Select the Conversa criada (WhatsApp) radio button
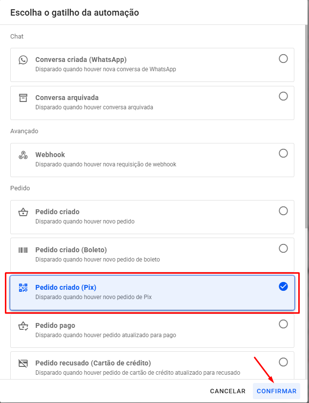 pos(283,59)
